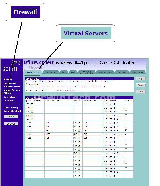Click the bottom Log Out sidebar button
The image size is (160, 186).
point(11,124)
